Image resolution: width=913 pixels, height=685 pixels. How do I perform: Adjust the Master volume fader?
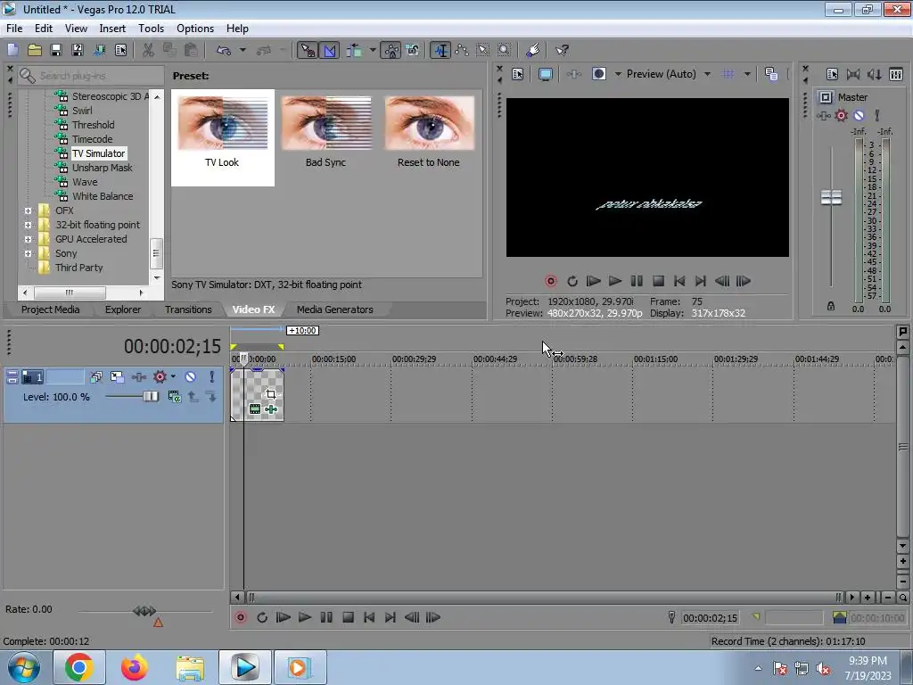tap(831, 197)
